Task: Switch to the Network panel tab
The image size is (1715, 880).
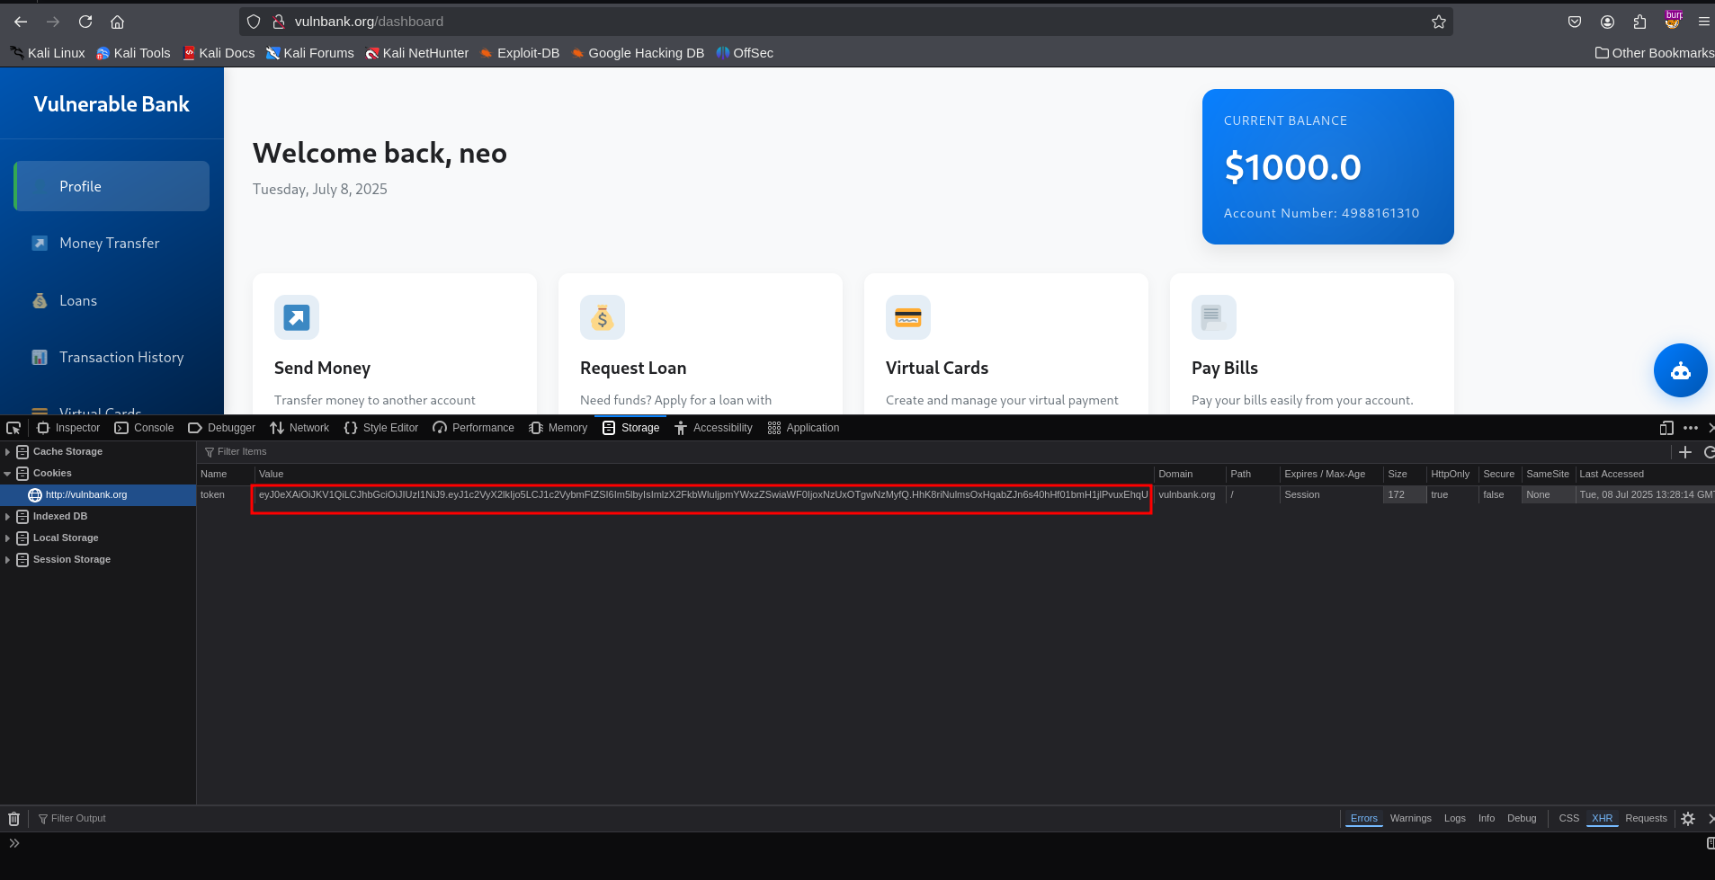Action: 299,427
